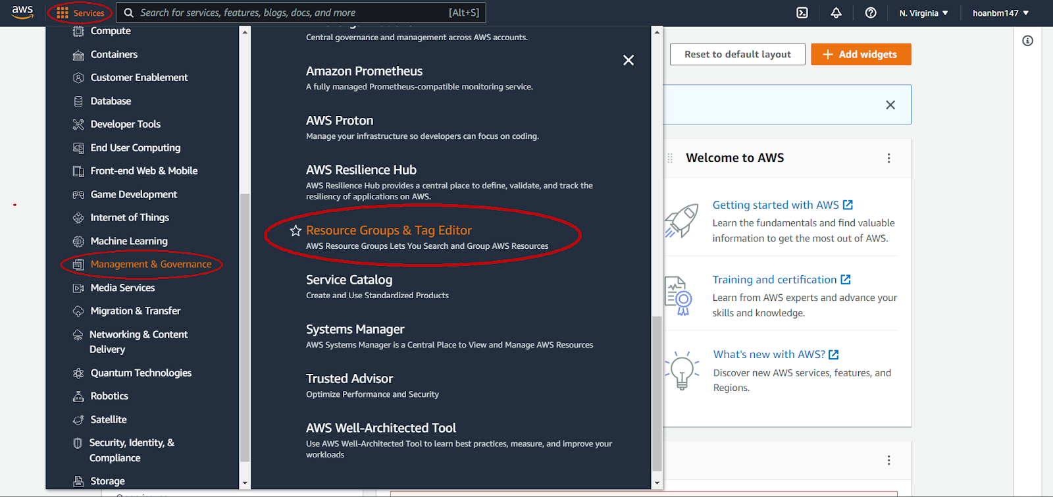This screenshot has width=1053, height=497.
Task: Open the Services grid menu
Action: point(80,13)
